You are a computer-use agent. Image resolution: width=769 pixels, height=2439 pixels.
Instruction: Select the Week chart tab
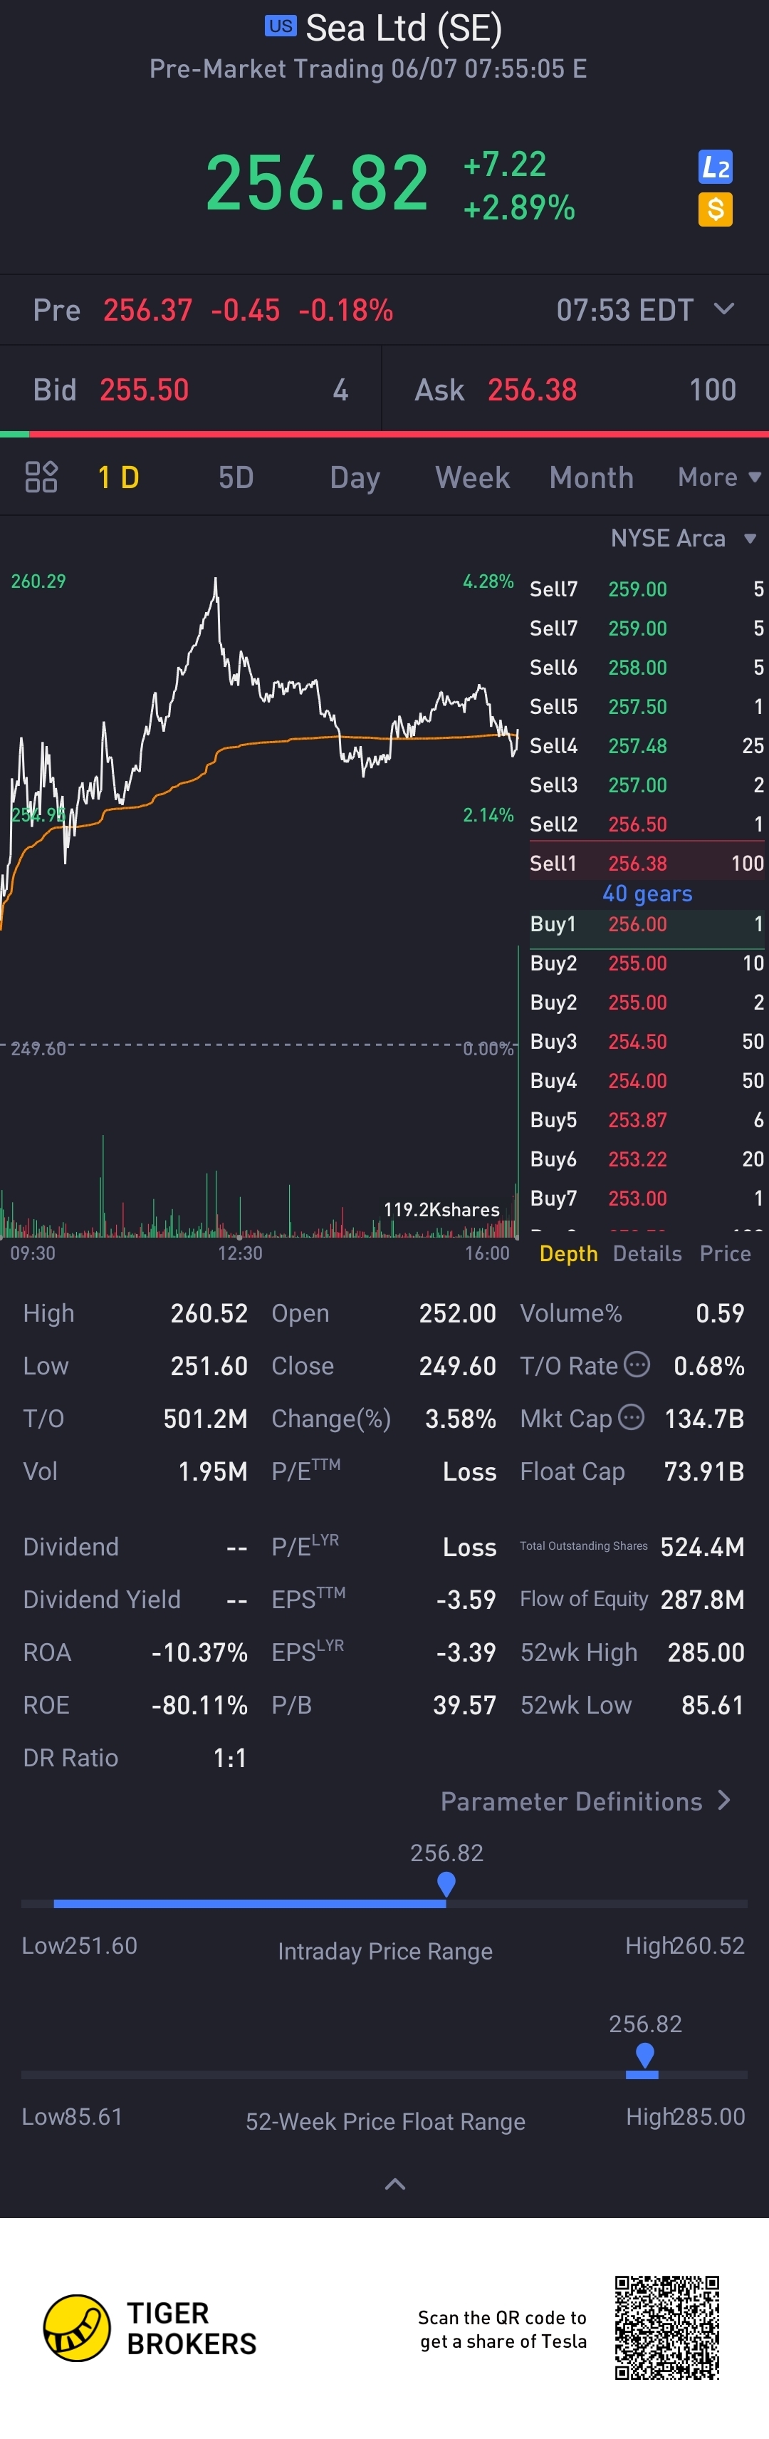tap(472, 477)
